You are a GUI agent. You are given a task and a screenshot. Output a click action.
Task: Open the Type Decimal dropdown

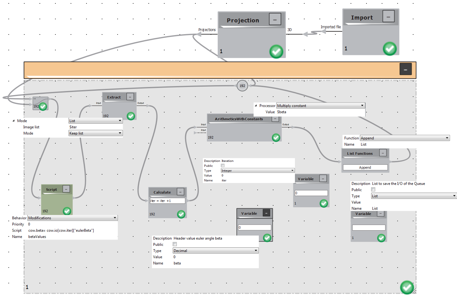(216, 250)
